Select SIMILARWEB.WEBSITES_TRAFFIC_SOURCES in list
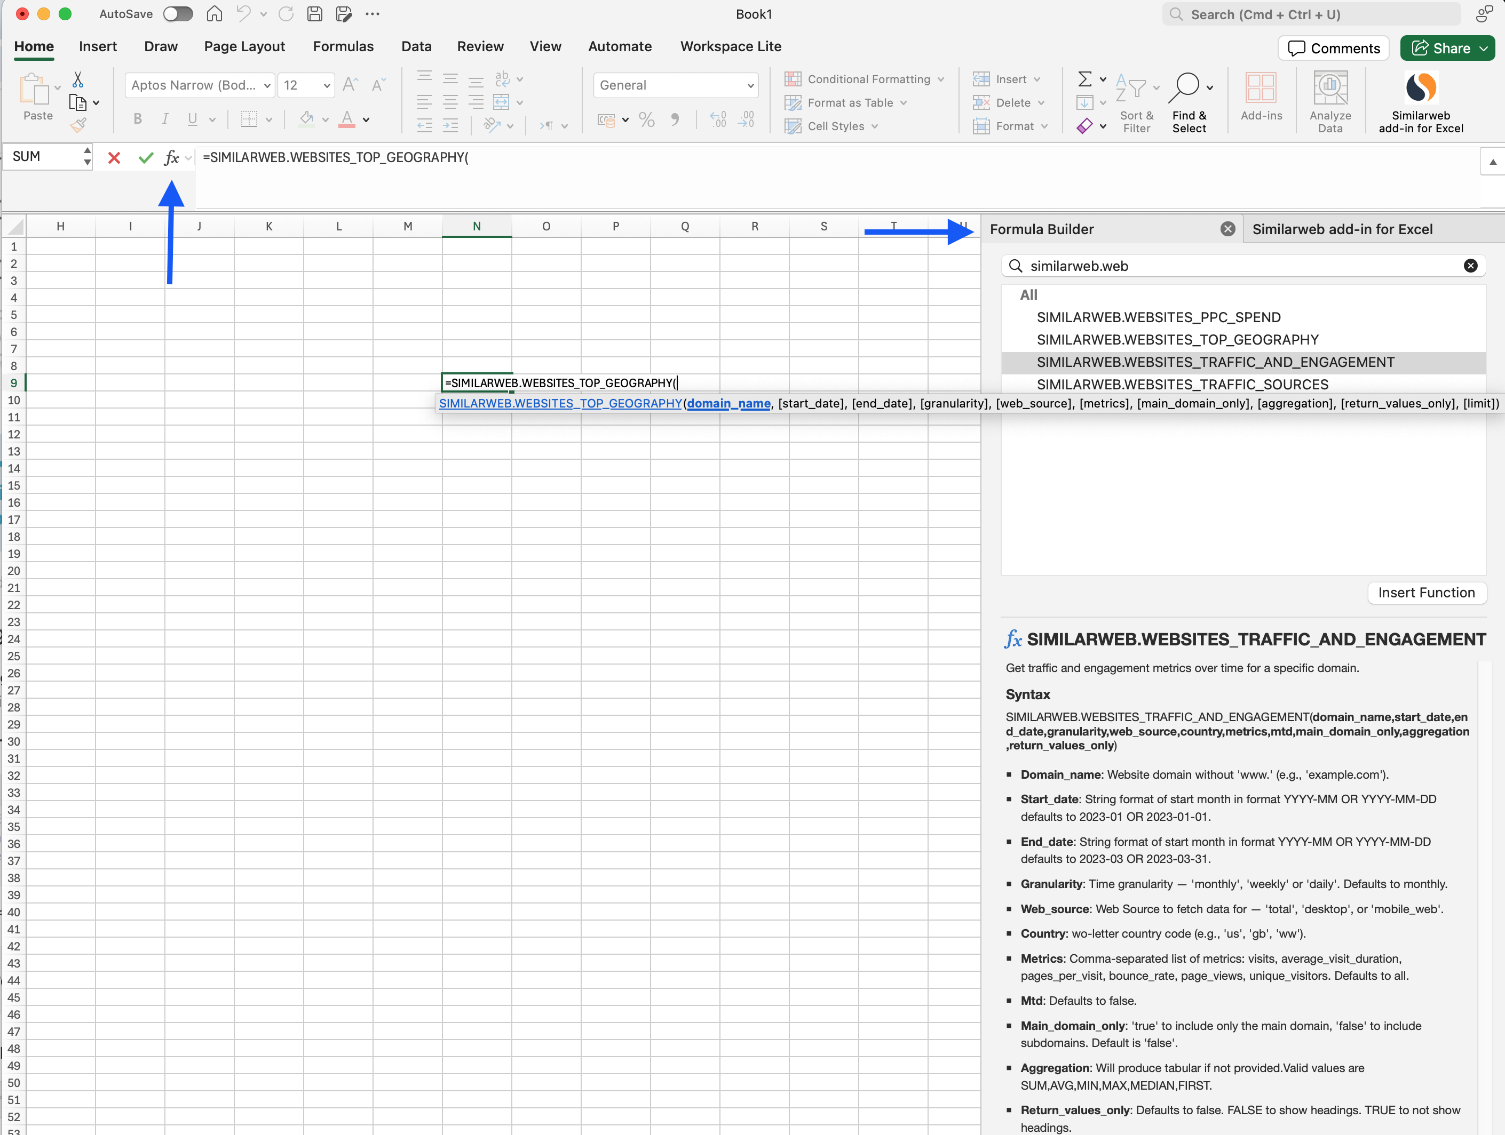The width and height of the screenshot is (1505, 1135). coord(1182,385)
